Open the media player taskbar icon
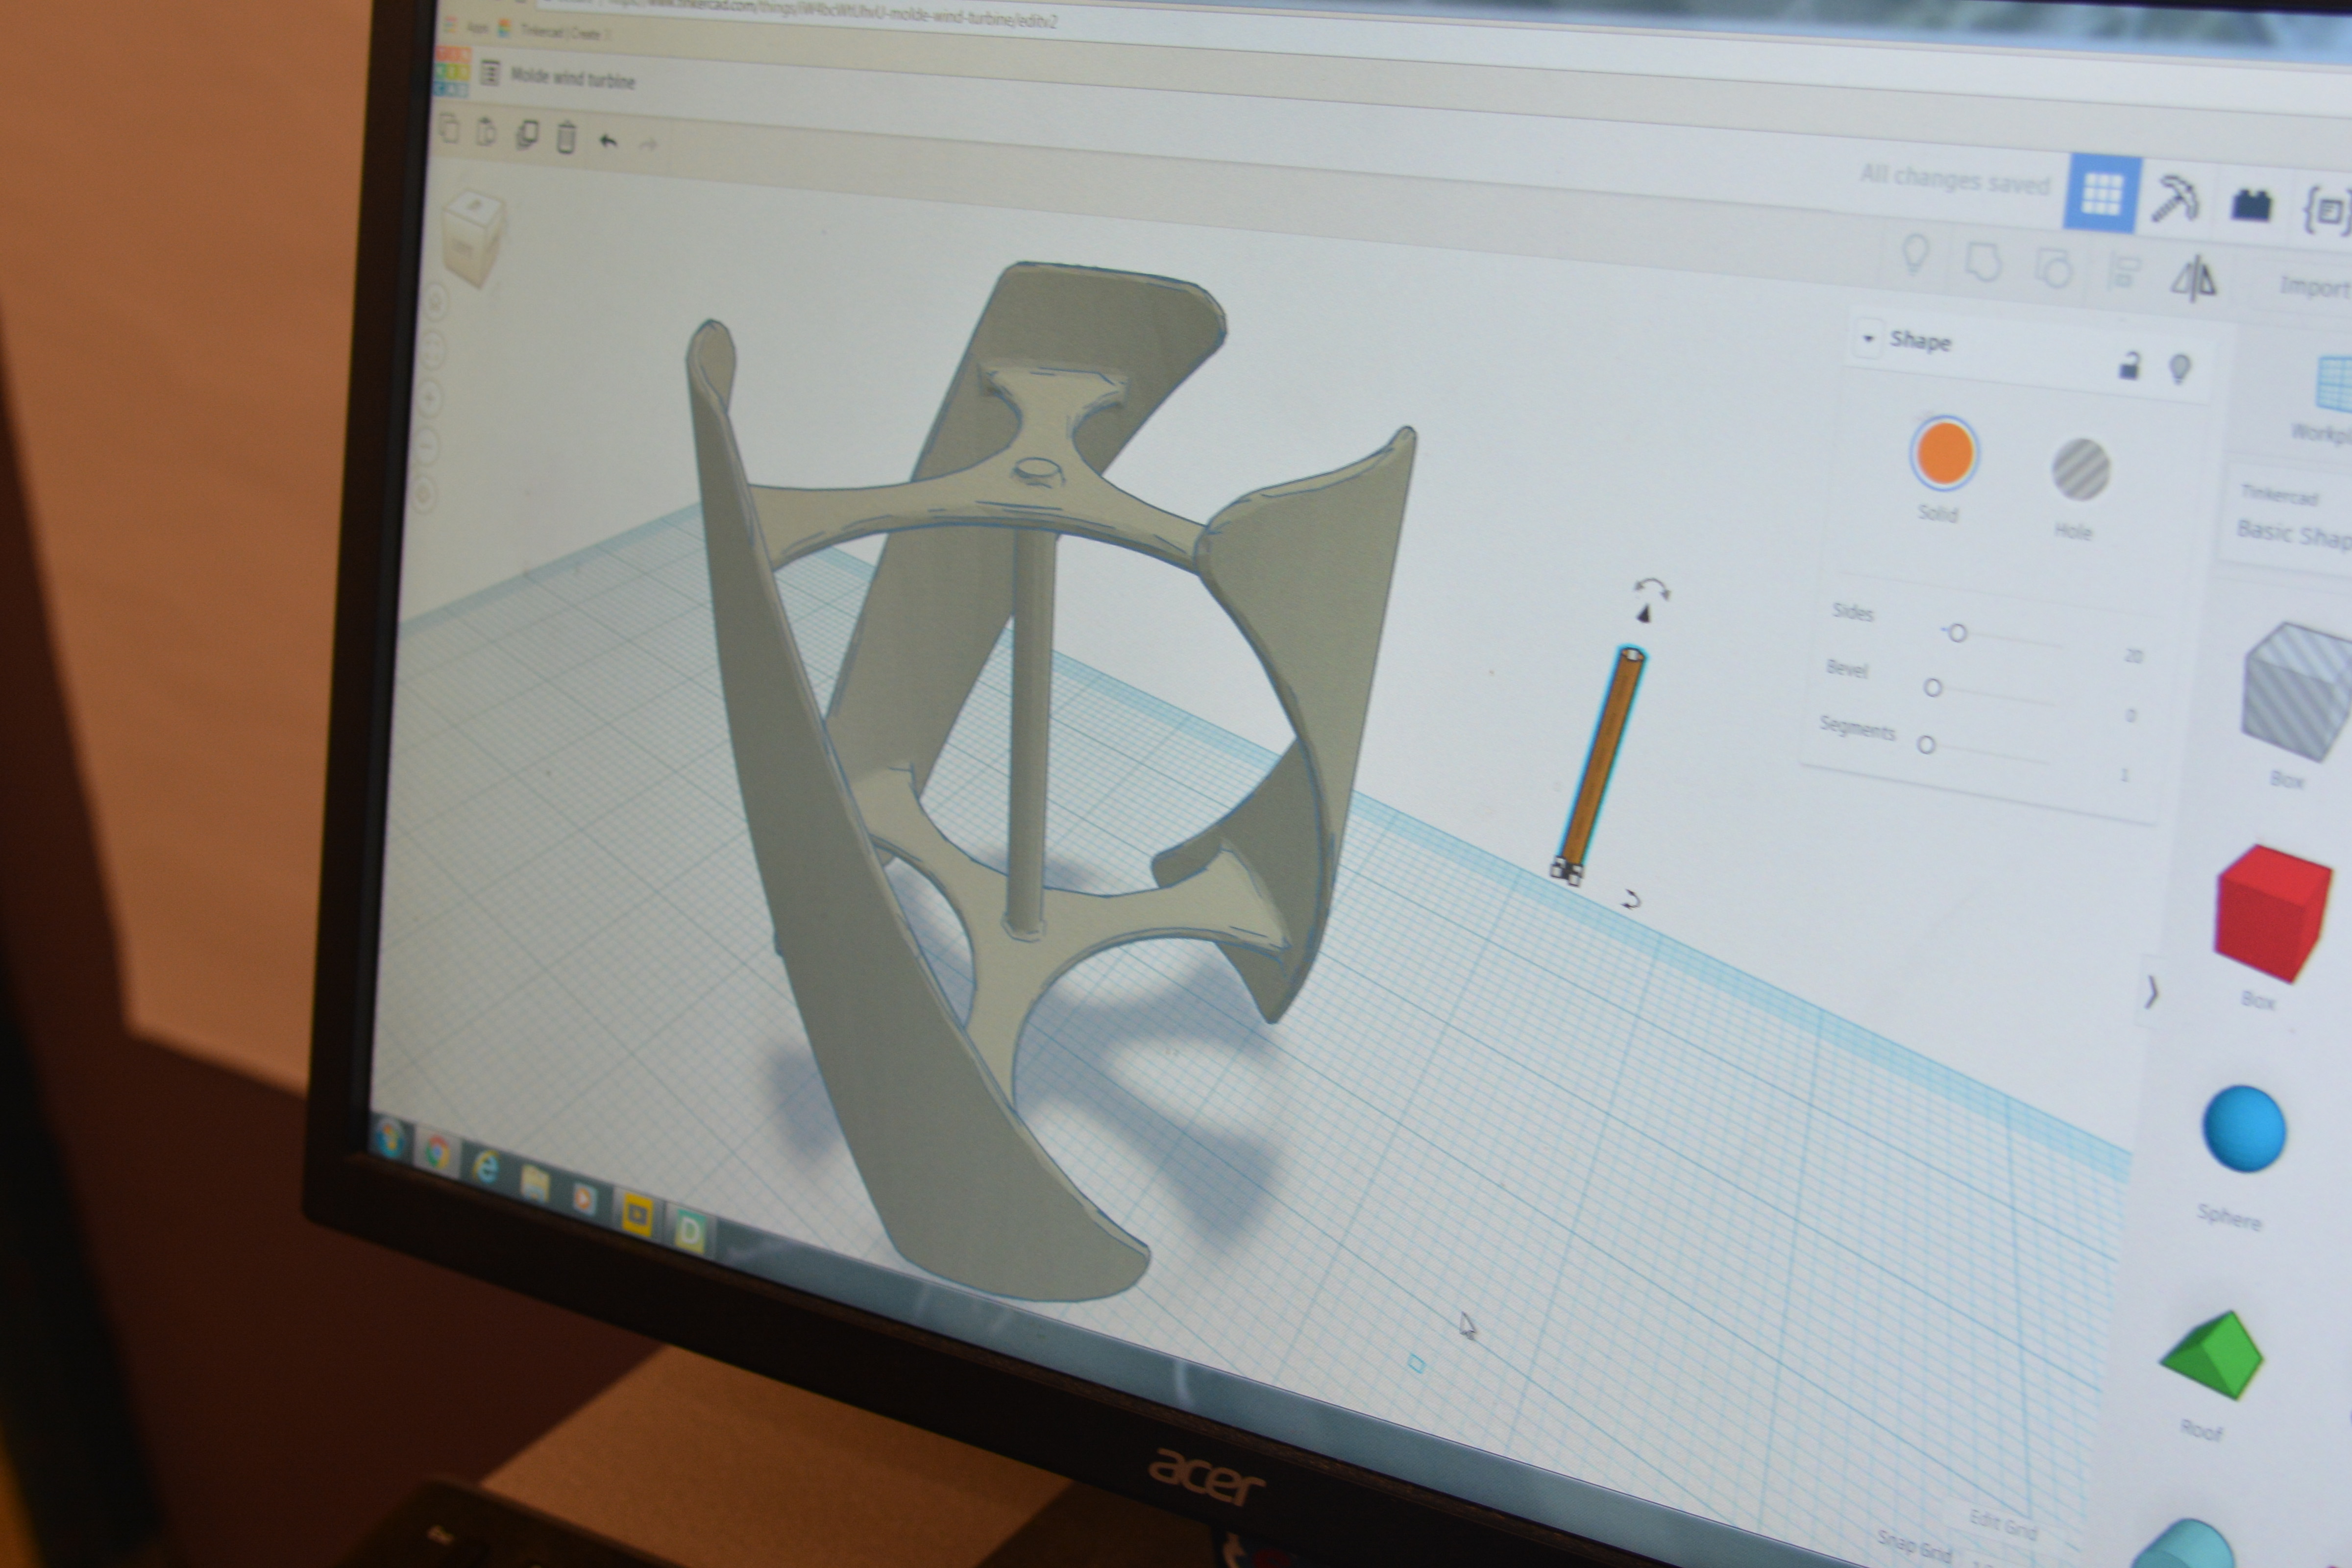The height and width of the screenshot is (1568, 2352). [x=585, y=1198]
